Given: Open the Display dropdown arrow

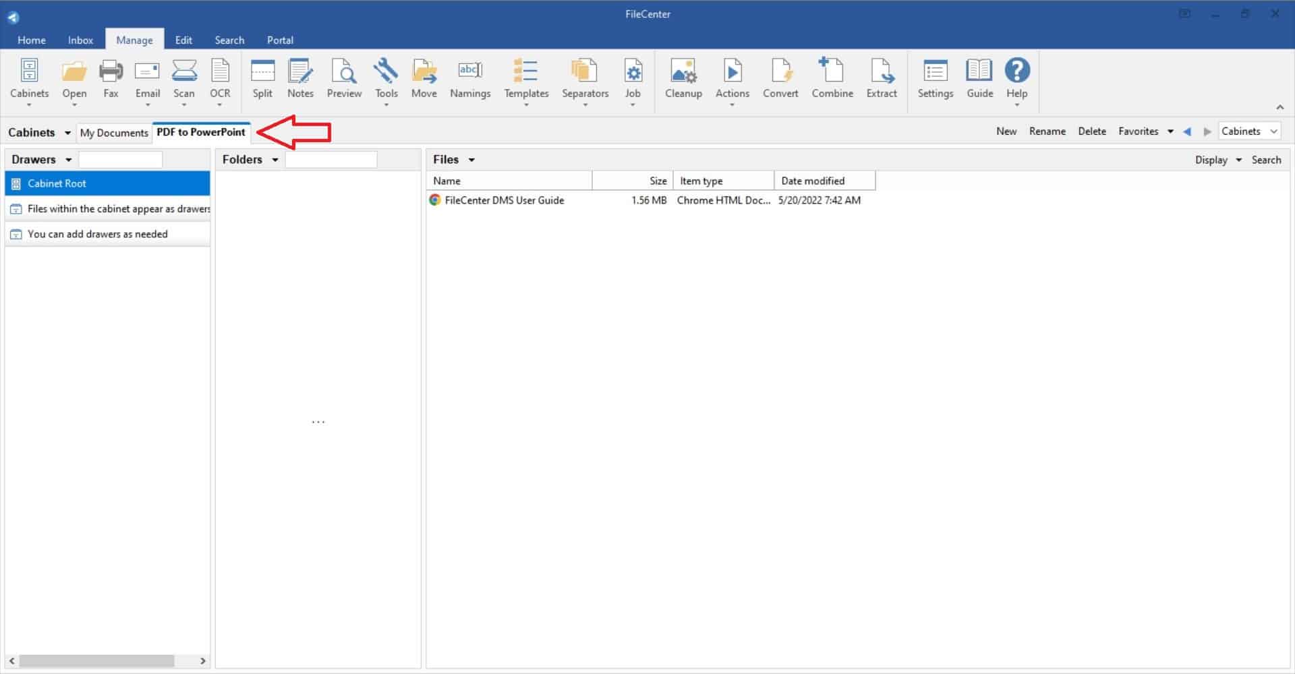Looking at the screenshot, I should (x=1238, y=160).
